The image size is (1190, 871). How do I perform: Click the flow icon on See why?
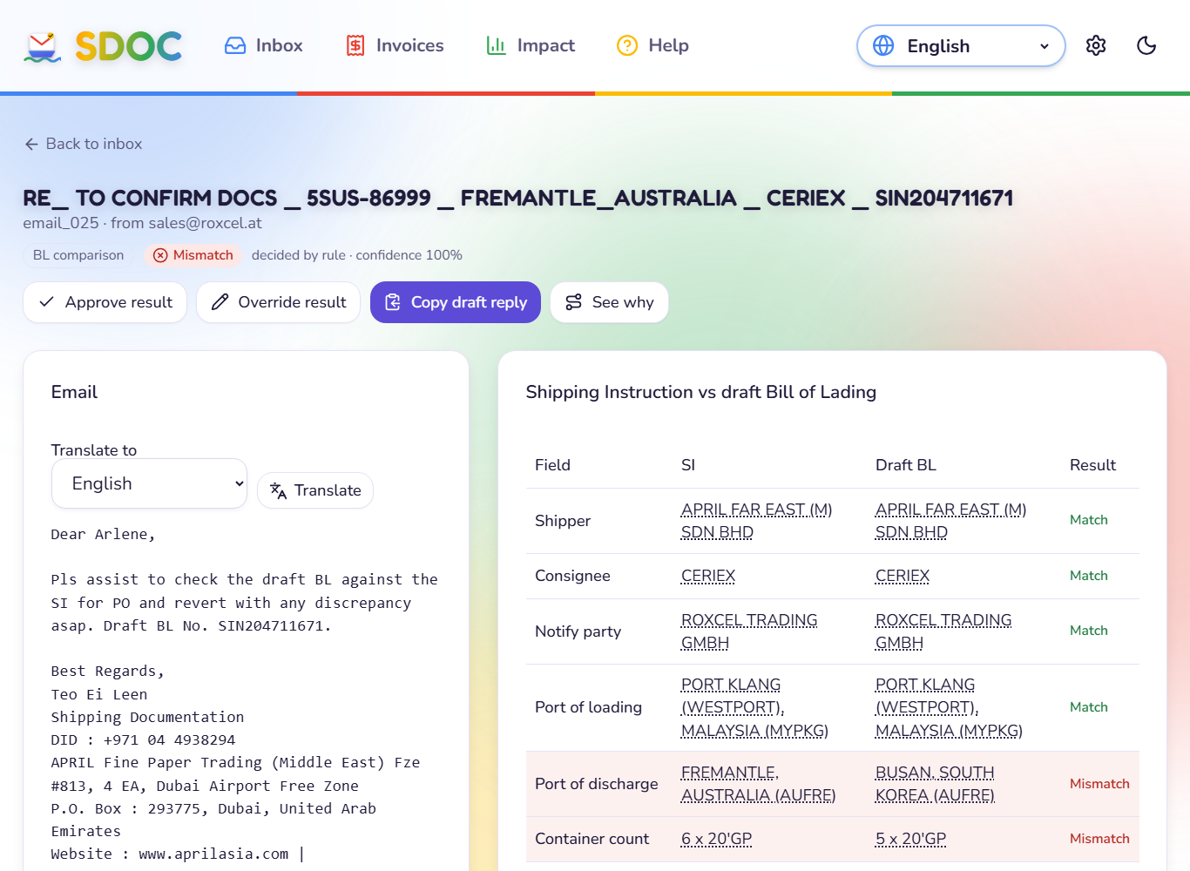pos(573,301)
